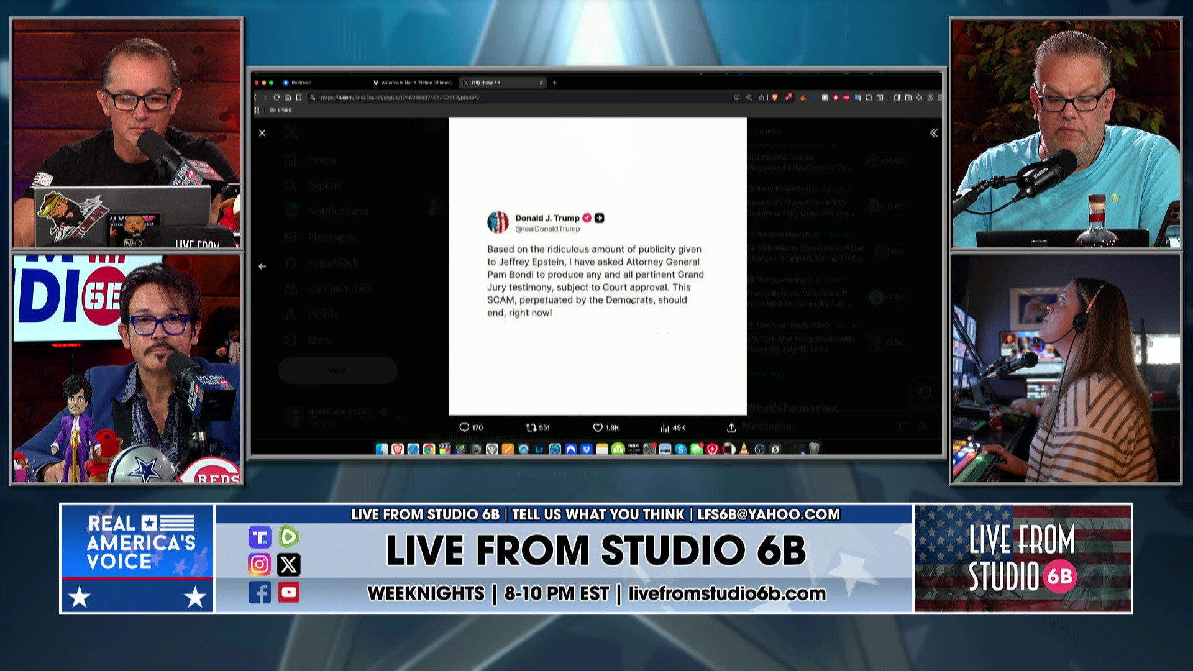Open the Brave Shields lion icon
The width and height of the screenshot is (1193, 671).
[x=774, y=98]
